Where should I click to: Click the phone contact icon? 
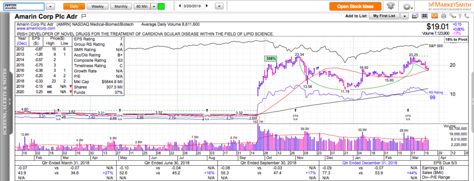[x=467, y=16]
